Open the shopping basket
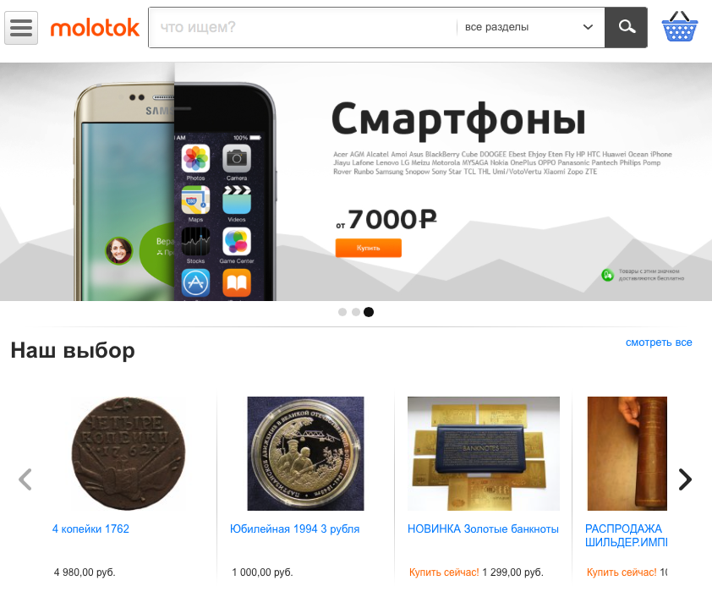The image size is (712, 597). point(679,26)
